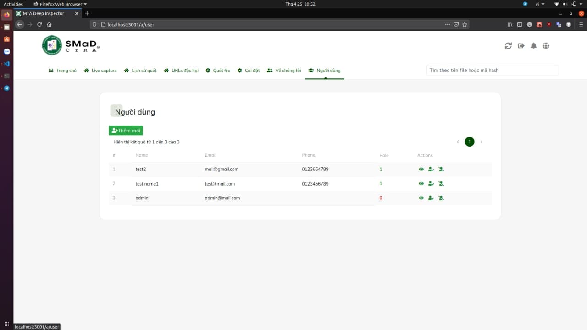Open Ubuntu Software from dock

6,39
